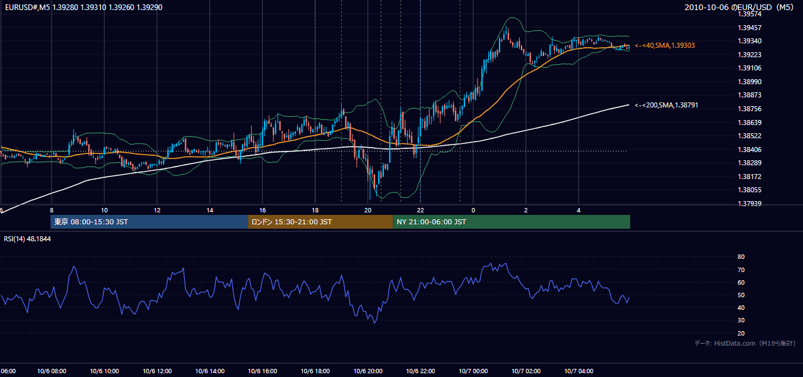This screenshot has height=377, width=803.
Task: Click RSI scale level 30
Action: pyautogui.click(x=741, y=320)
